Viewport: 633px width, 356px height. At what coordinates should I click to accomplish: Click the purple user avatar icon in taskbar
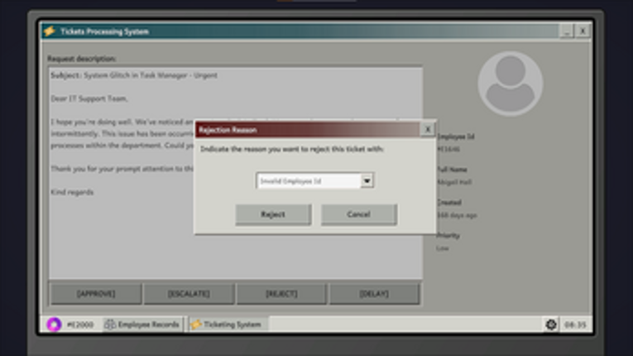click(54, 325)
